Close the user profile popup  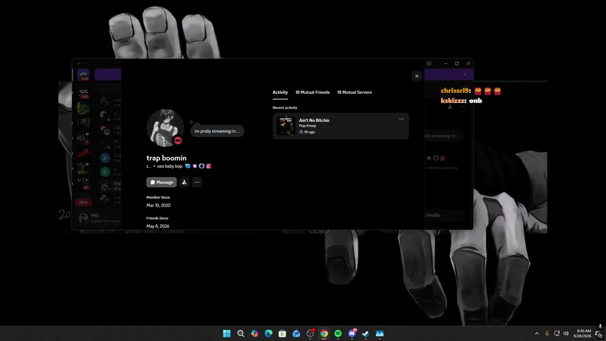[x=417, y=76]
